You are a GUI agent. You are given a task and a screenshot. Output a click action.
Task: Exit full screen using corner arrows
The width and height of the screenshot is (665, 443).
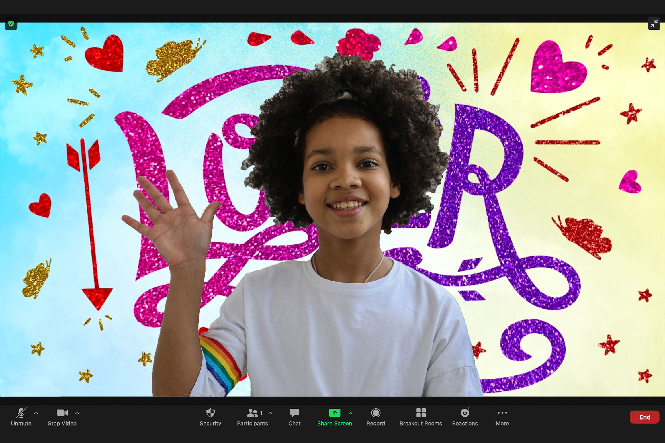point(654,24)
